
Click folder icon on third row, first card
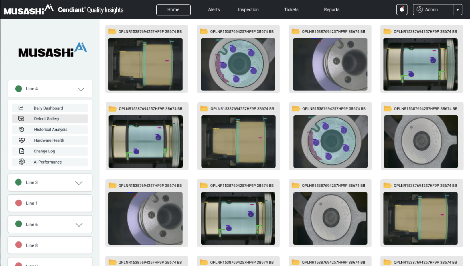pyautogui.click(x=112, y=186)
